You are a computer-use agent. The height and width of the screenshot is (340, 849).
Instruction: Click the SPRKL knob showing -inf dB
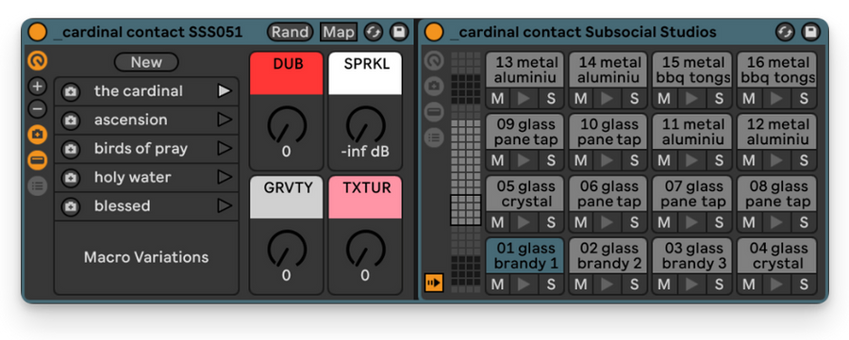pos(365,125)
